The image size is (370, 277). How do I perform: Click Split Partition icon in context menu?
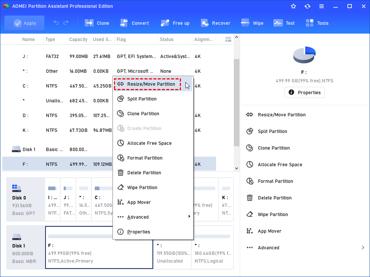click(121, 99)
